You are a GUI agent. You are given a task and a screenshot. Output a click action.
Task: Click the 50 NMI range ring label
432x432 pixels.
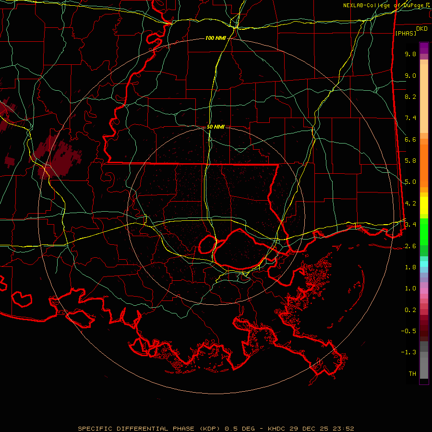click(x=216, y=127)
